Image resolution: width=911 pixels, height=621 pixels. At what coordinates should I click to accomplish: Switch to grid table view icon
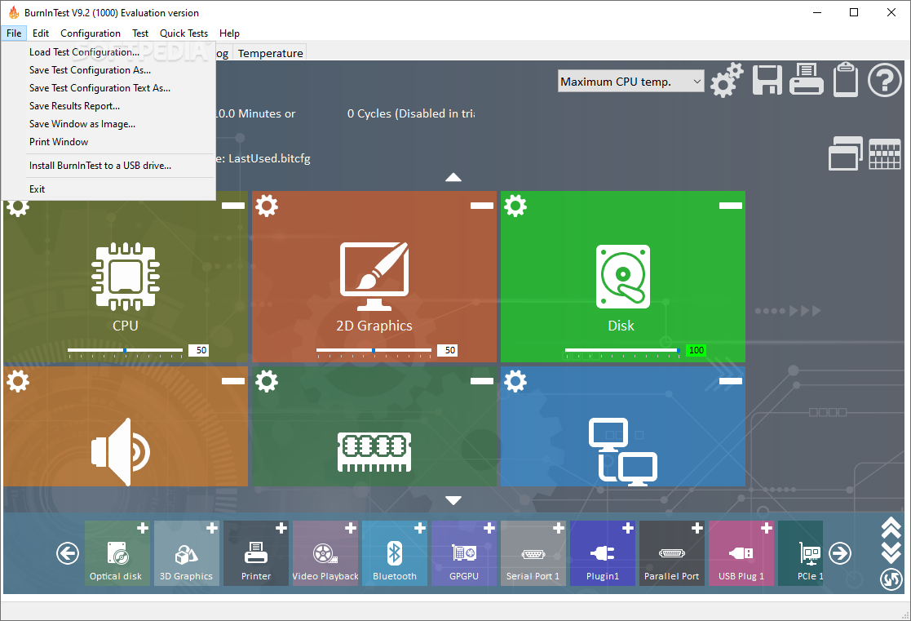[885, 153]
